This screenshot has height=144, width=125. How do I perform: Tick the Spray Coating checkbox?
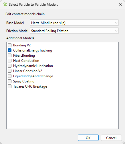point(9,81)
